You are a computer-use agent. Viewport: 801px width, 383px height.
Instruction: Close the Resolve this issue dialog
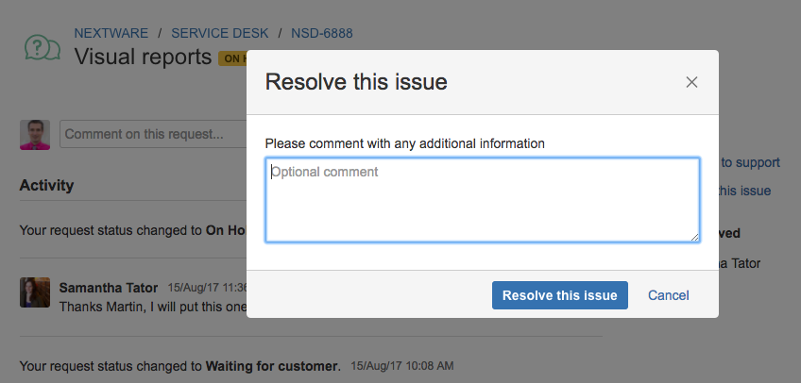tap(691, 82)
